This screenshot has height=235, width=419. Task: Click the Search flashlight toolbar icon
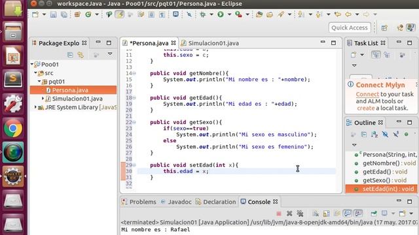click(x=281, y=14)
